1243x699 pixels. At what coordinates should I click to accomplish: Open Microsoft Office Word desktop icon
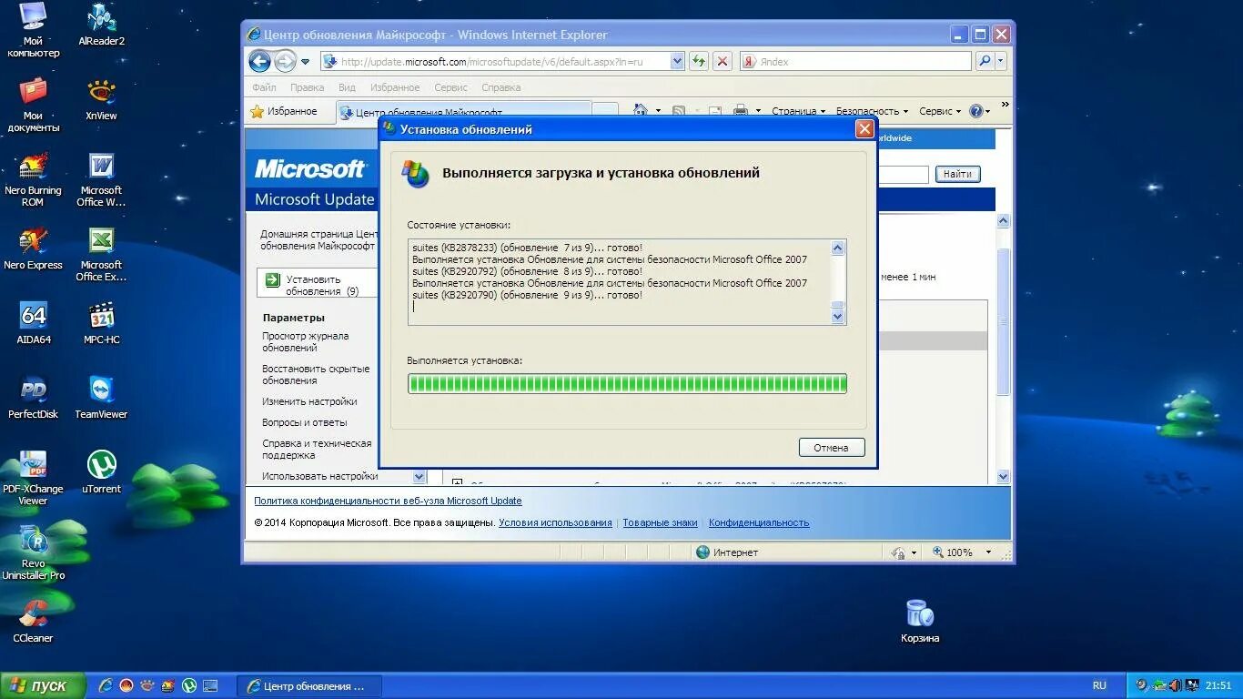click(x=102, y=180)
